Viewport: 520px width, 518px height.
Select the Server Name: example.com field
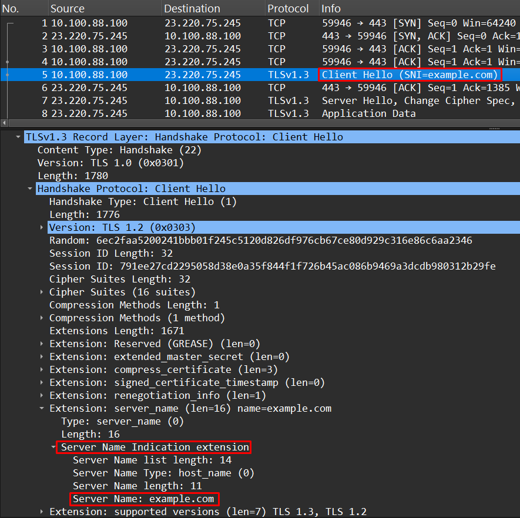144,499
